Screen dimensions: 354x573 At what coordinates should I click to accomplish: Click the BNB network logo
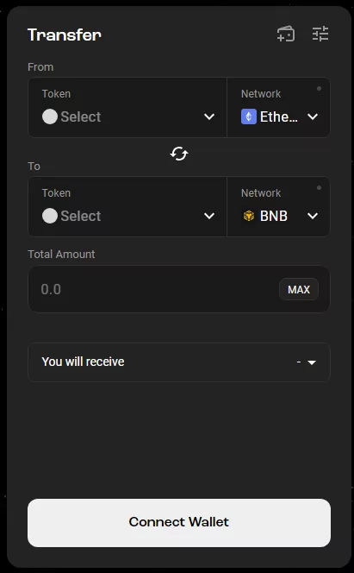249,216
